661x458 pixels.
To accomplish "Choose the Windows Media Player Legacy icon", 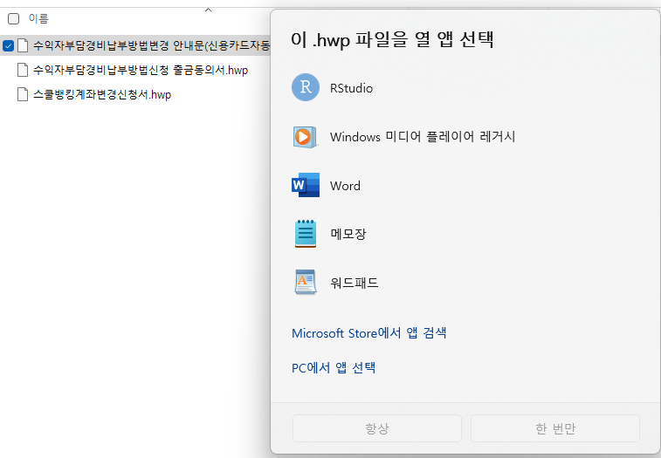I will tap(306, 136).
